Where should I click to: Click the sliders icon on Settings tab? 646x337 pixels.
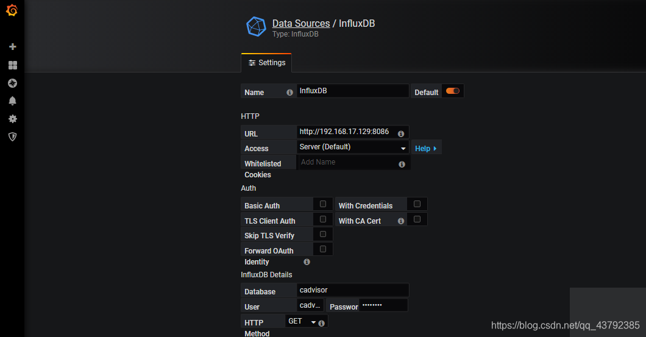(252, 63)
